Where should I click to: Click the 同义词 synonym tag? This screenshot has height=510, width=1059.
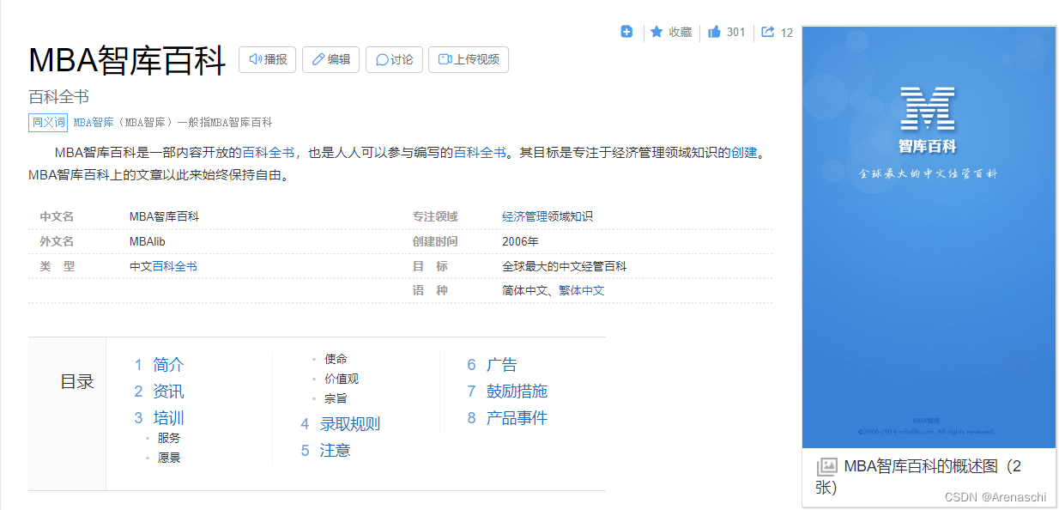click(x=48, y=122)
